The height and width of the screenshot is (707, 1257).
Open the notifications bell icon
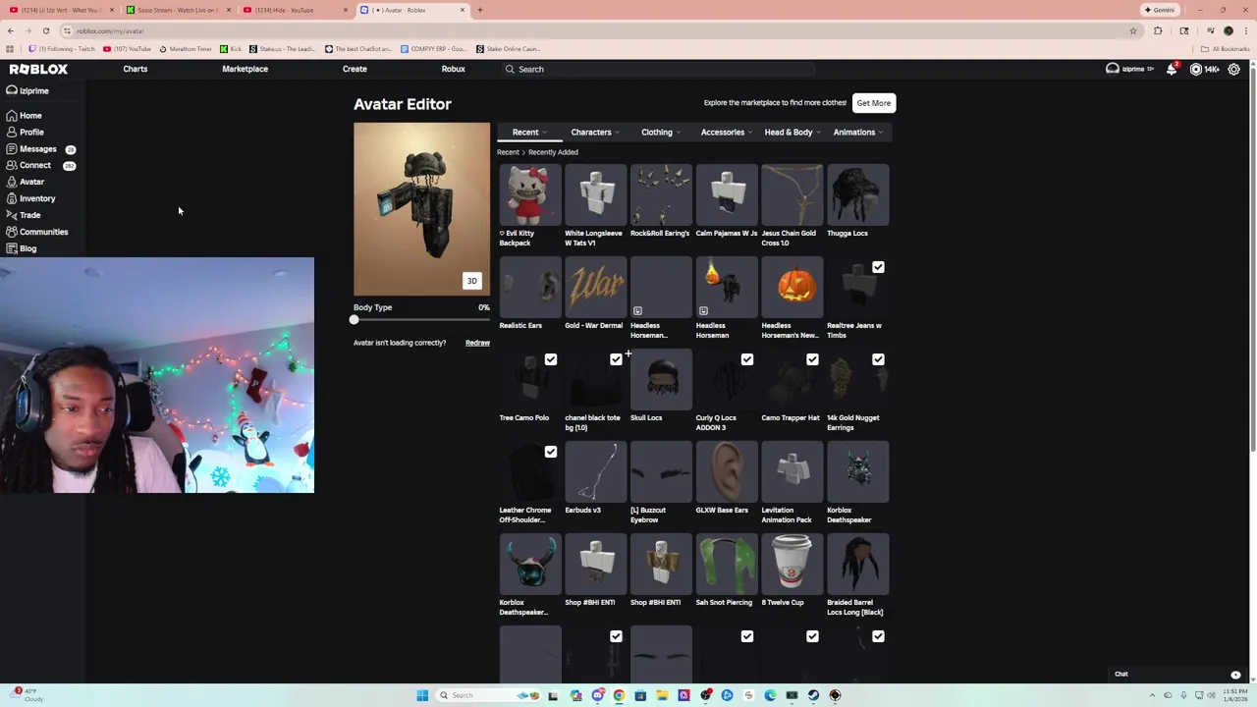click(1172, 69)
